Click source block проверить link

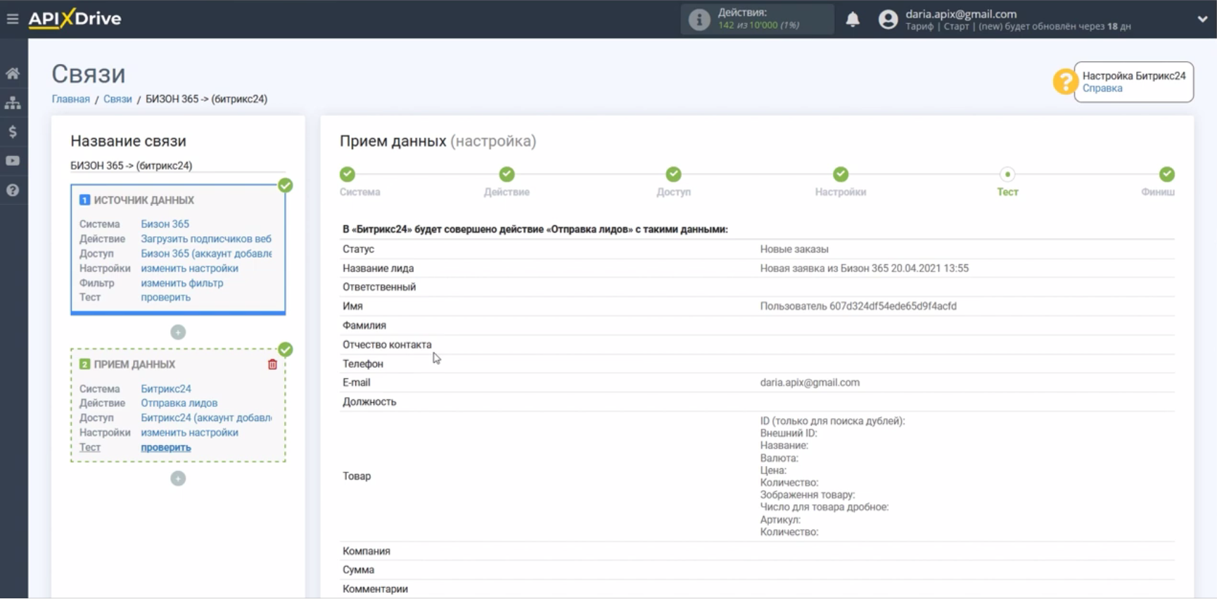click(165, 297)
